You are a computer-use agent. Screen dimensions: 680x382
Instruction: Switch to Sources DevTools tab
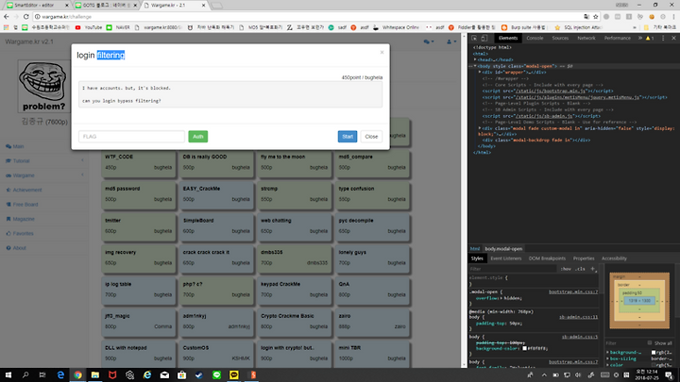tap(560, 38)
